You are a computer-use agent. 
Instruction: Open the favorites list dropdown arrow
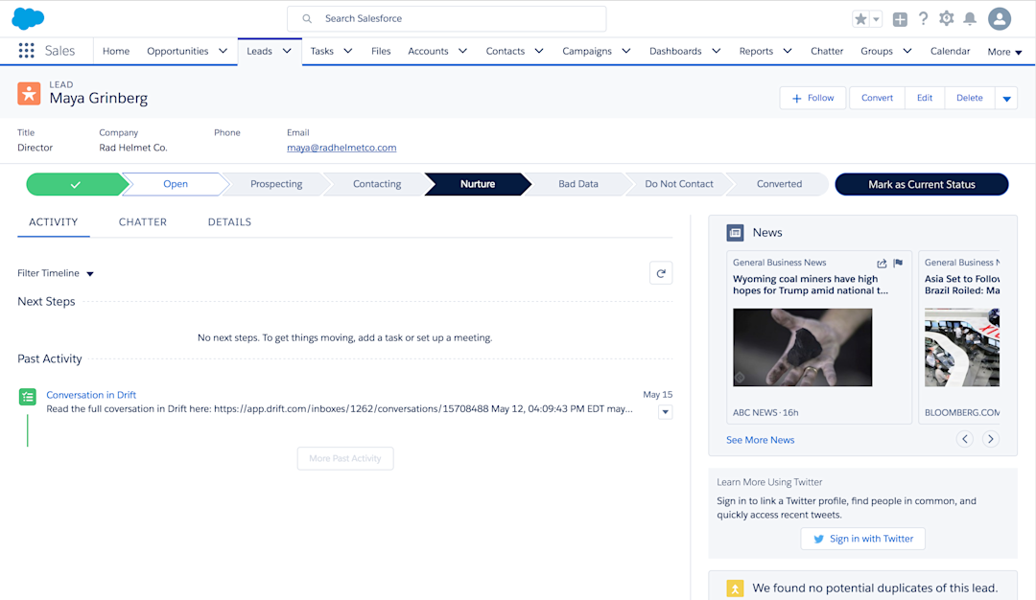pos(876,19)
